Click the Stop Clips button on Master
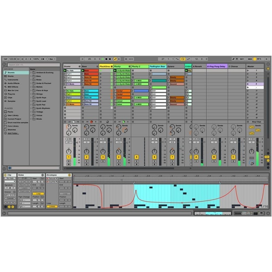Viewport: 272px width, 272px height. tap(257, 122)
